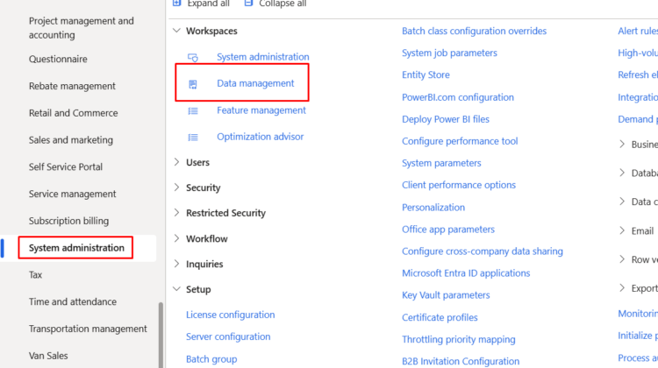
Task: Open System job parameters
Action: click(449, 53)
